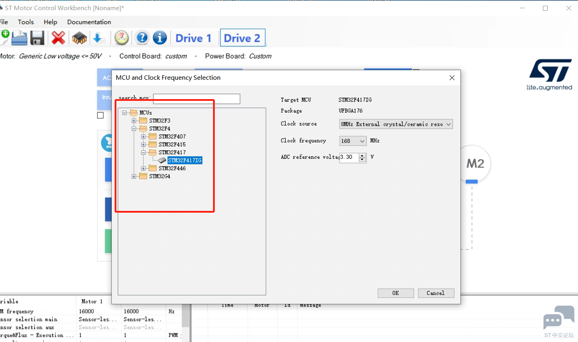
Task: Close the MCU and Clock Frequency Selection dialog
Action: click(x=452, y=78)
